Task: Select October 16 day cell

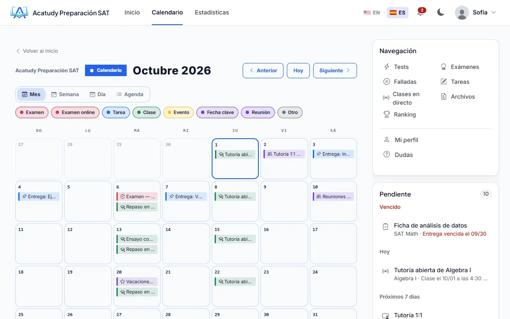Action: 284,244
